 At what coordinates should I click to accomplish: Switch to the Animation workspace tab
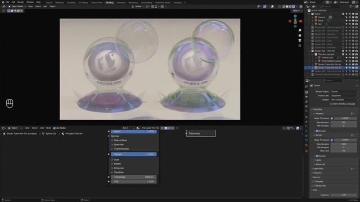click(121, 2)
